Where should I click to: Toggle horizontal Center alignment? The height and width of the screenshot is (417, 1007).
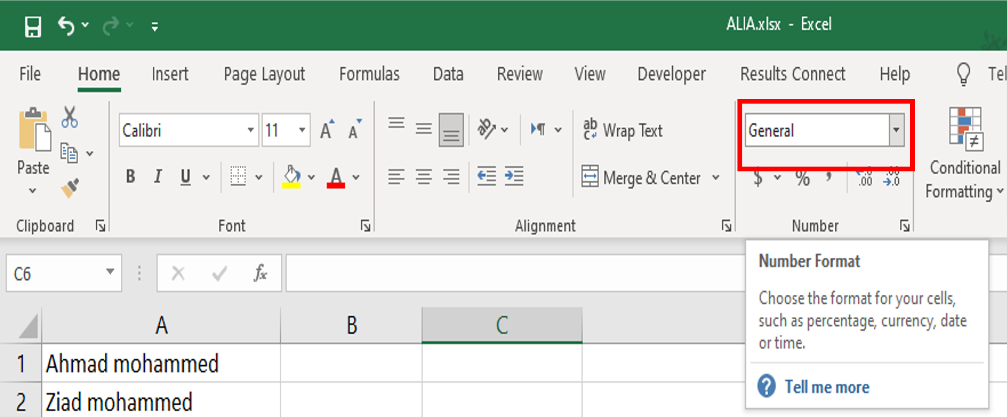[x=424, y=177]
